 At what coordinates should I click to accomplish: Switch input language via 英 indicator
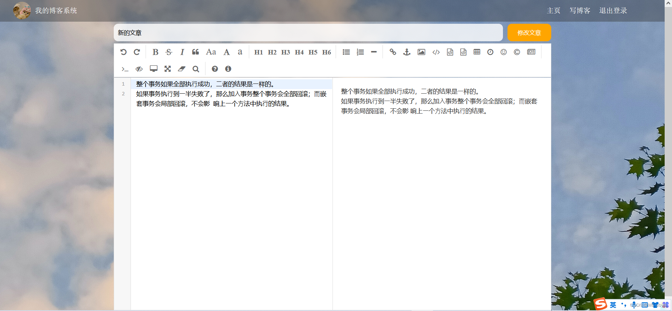tap(613, 305)
